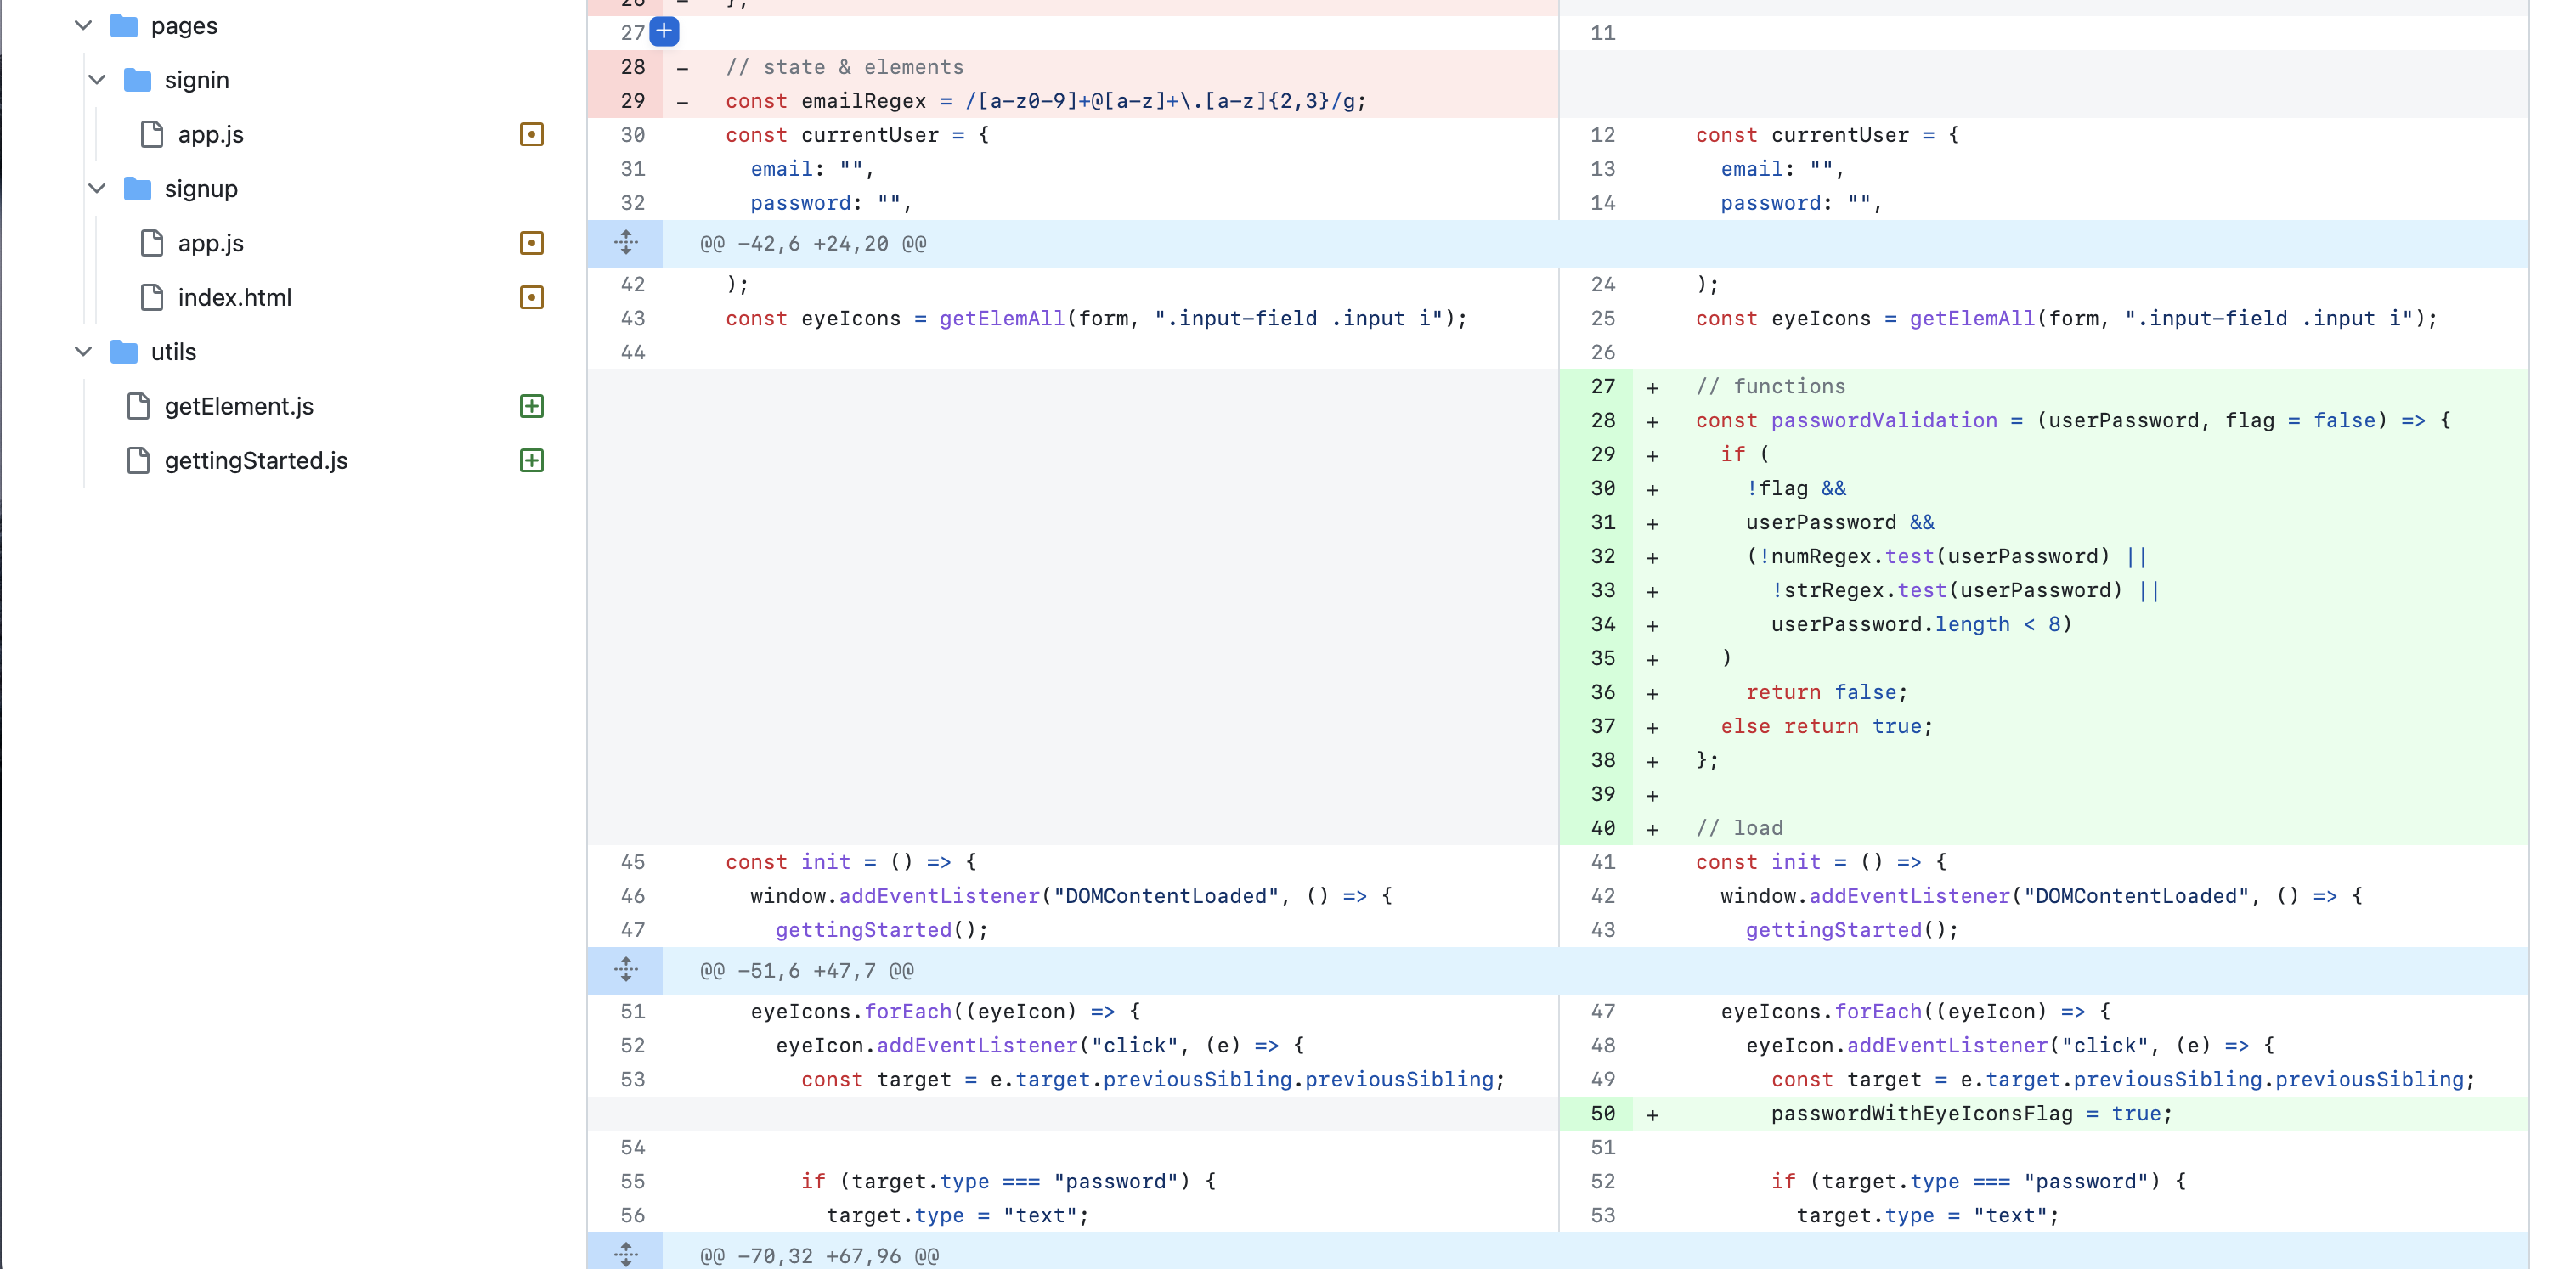This screenshot has width=2576, height=1269.
Task: Click added line number 50 on right side
Action: [1602, 1114]
